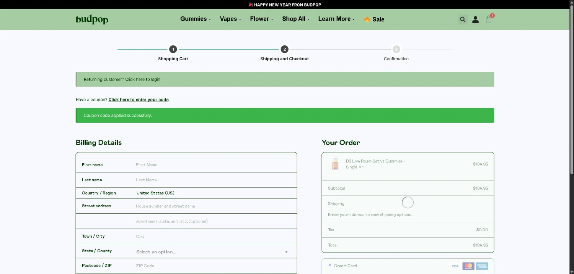Select step 3 Confirmation
Image resolution: width=574 pixels, height=274 pixels.
tap(396, 53)
